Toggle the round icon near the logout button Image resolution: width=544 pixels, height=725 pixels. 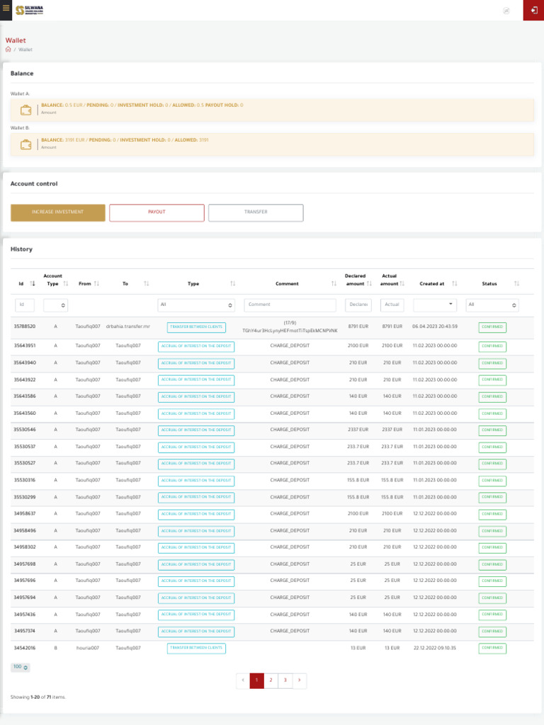(x=506, y=11)
